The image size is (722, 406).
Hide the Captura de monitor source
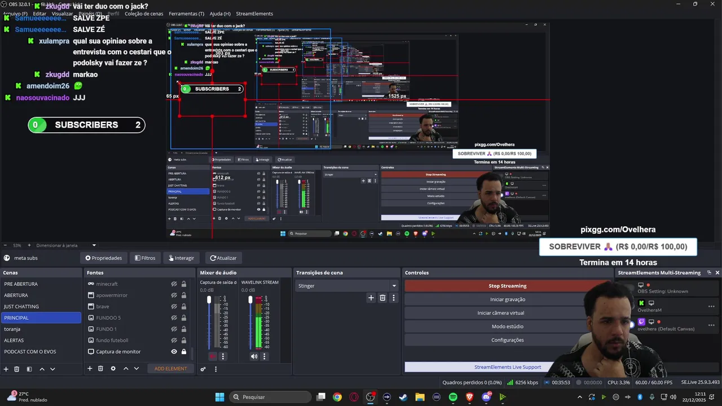pos(174,351)
